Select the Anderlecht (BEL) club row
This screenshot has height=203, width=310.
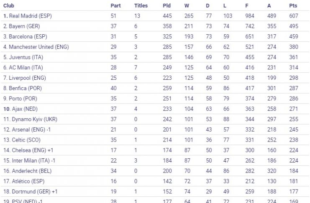tap(155, 171)
